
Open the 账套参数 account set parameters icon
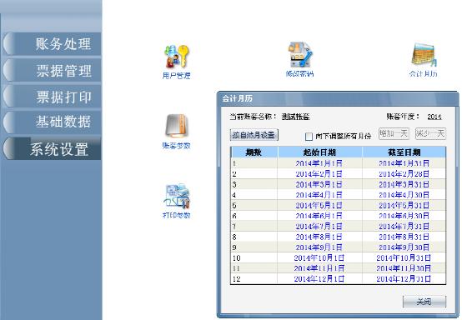click(177, 132)
